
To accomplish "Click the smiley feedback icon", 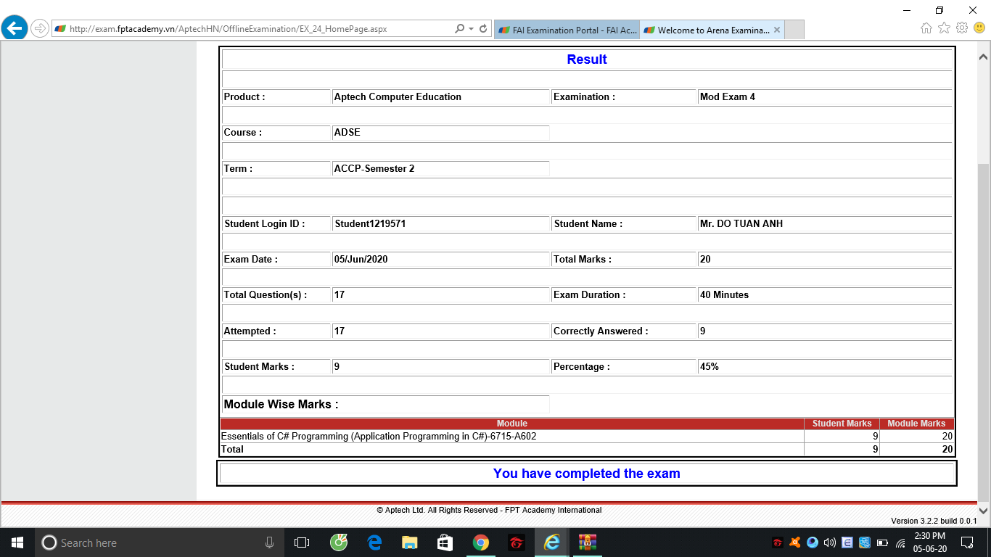I will (x=979, y=28).
